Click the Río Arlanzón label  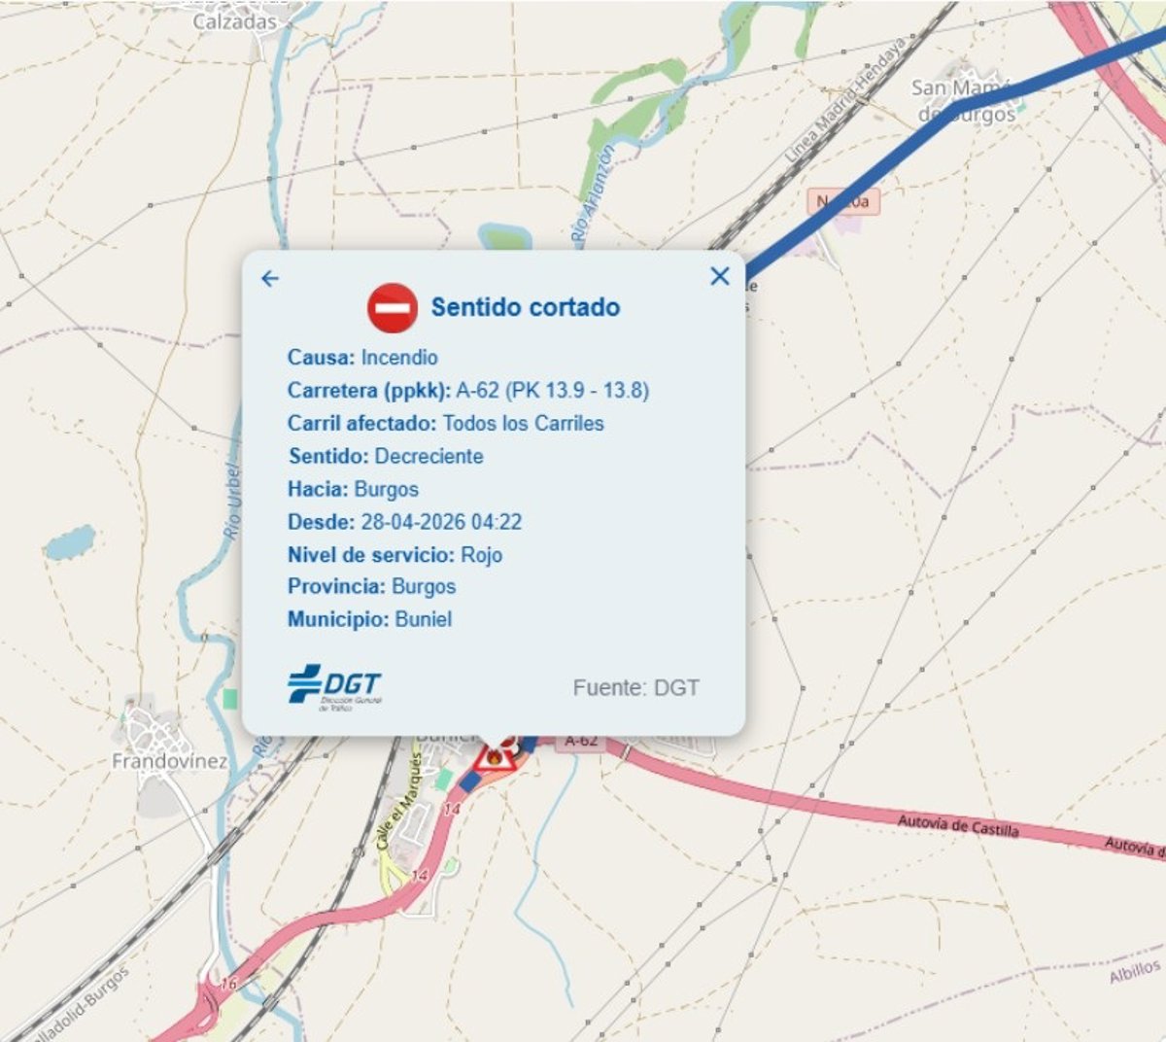pos(594,193)
